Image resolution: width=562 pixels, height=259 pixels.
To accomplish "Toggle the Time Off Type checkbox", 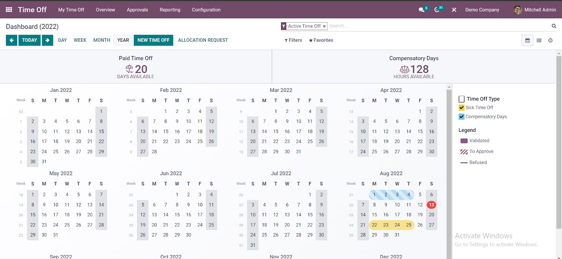I will pyautogui.click(x=462, y=99).
